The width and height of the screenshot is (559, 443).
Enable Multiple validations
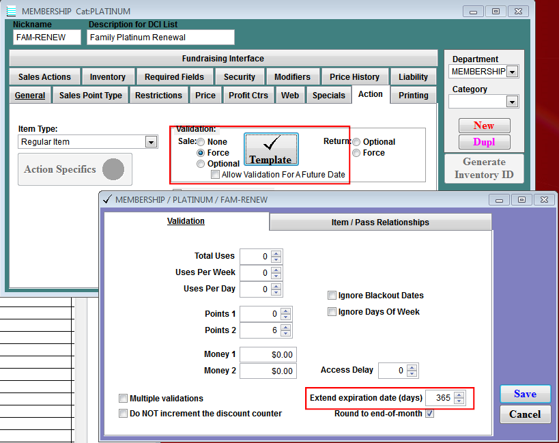coord(123,398)
